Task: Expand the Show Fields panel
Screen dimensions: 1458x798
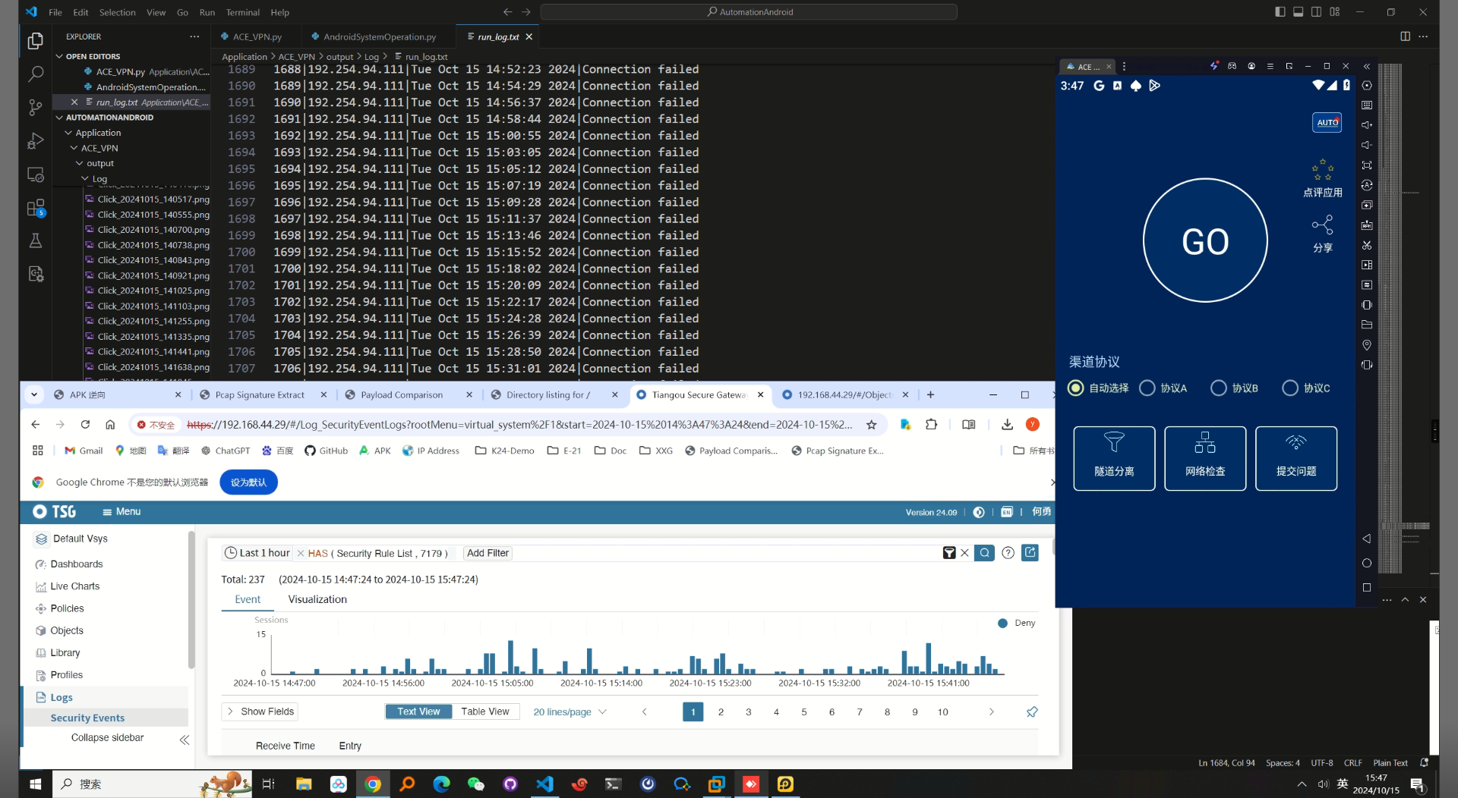Action: click(x=260, y=712)
